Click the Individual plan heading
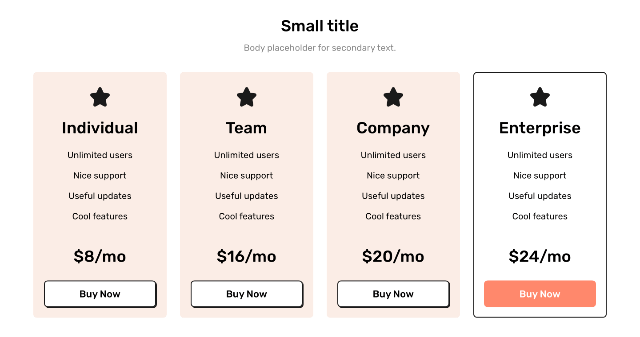 click(x=100, y=128)
